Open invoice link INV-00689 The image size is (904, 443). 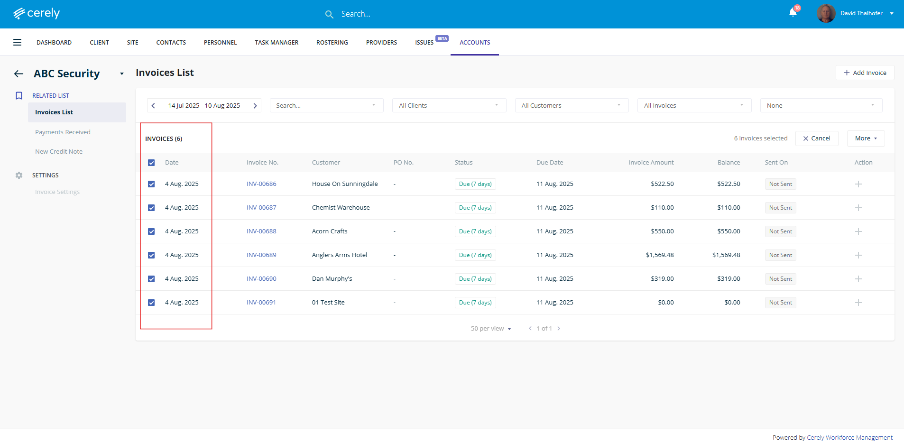click(x=261, y=255)
